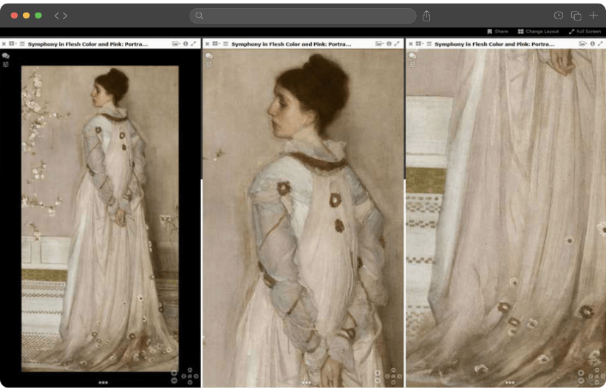Enter Full Screen mode from top bar

585,31
